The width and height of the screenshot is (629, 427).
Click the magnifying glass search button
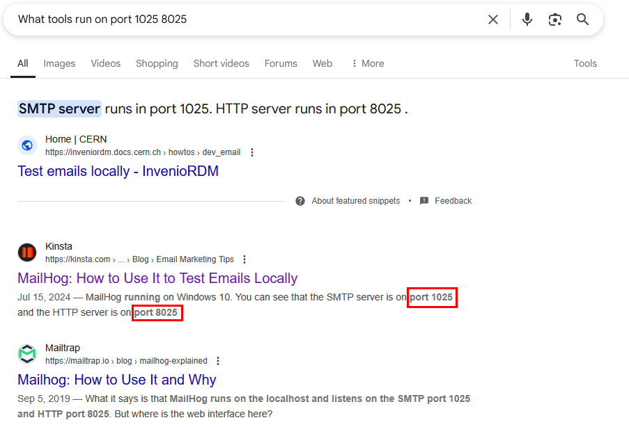pos(583,19)
